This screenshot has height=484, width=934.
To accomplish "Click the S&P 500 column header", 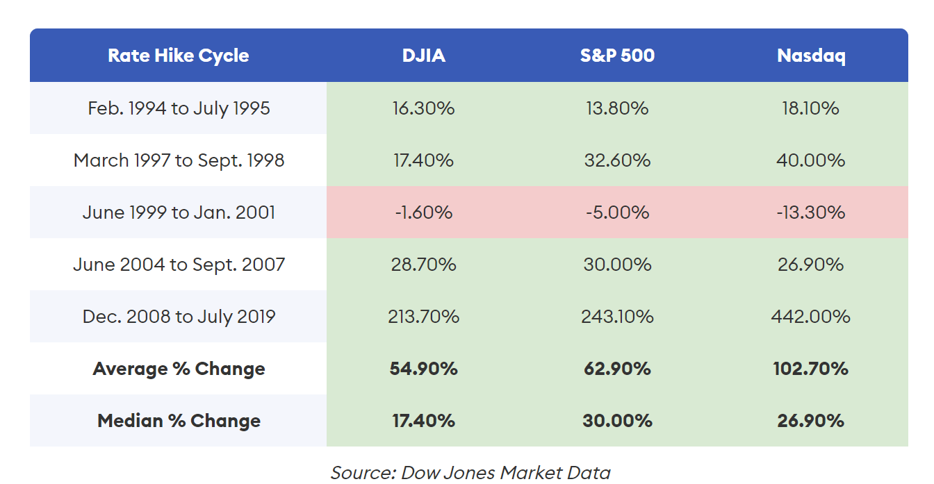I will (617, 56).
